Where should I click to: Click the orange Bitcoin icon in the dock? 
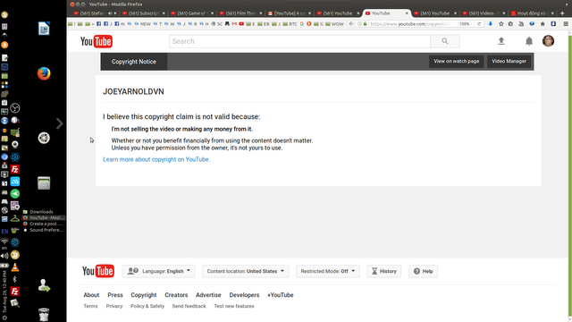coord(4,45)
